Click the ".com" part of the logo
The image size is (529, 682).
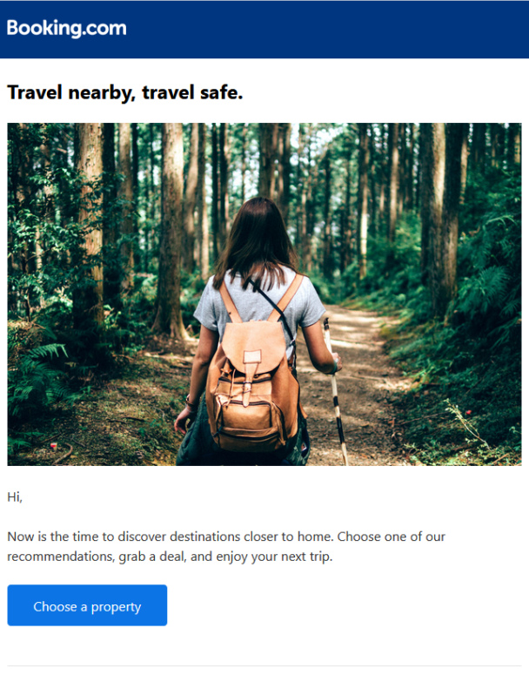coord(104,28)
